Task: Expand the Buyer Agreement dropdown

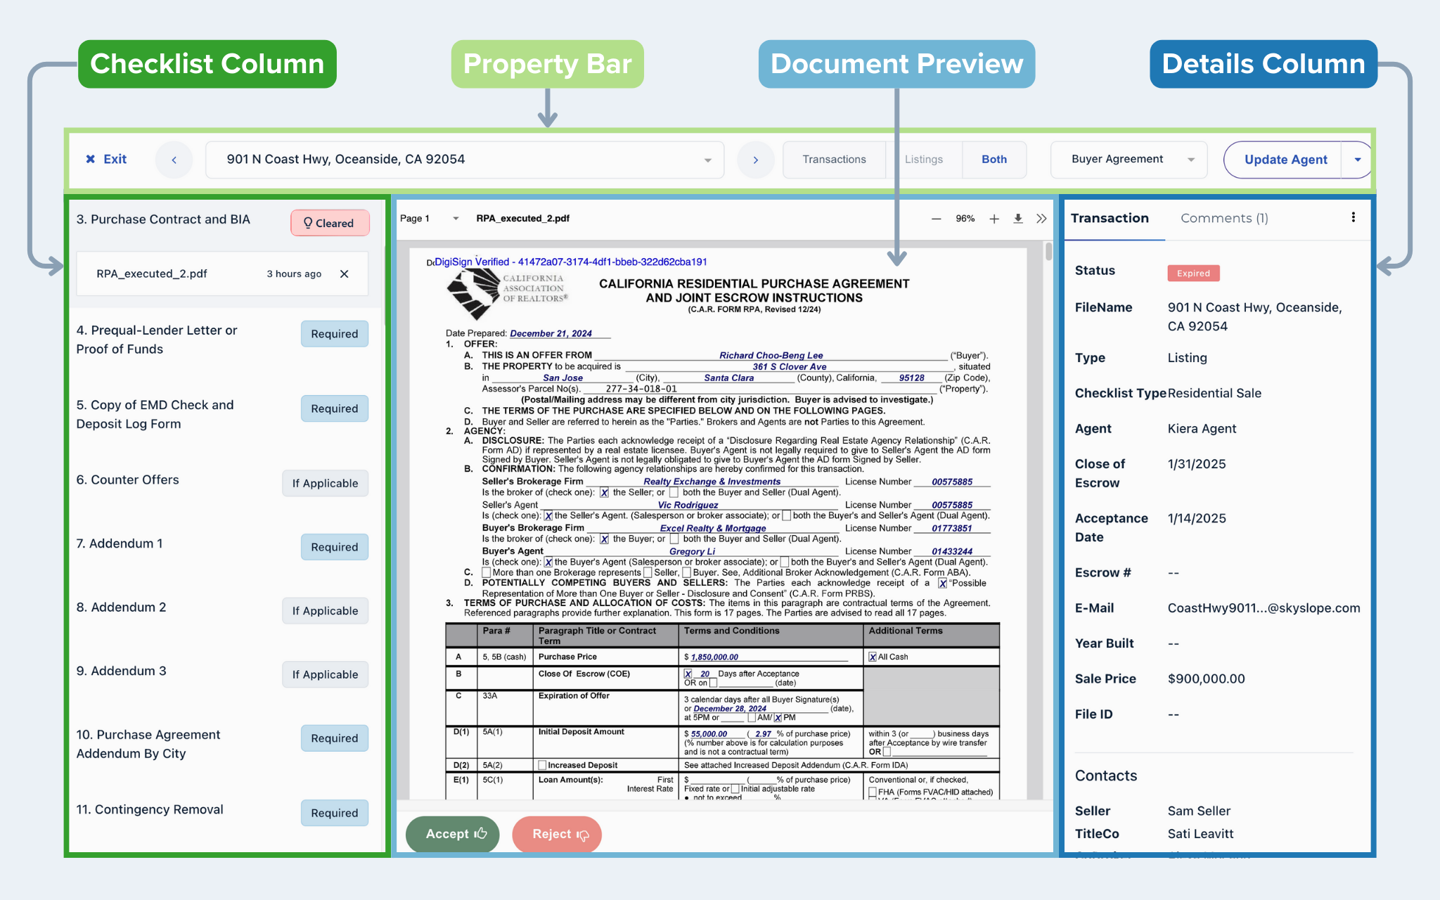Action: [1128, 160]
